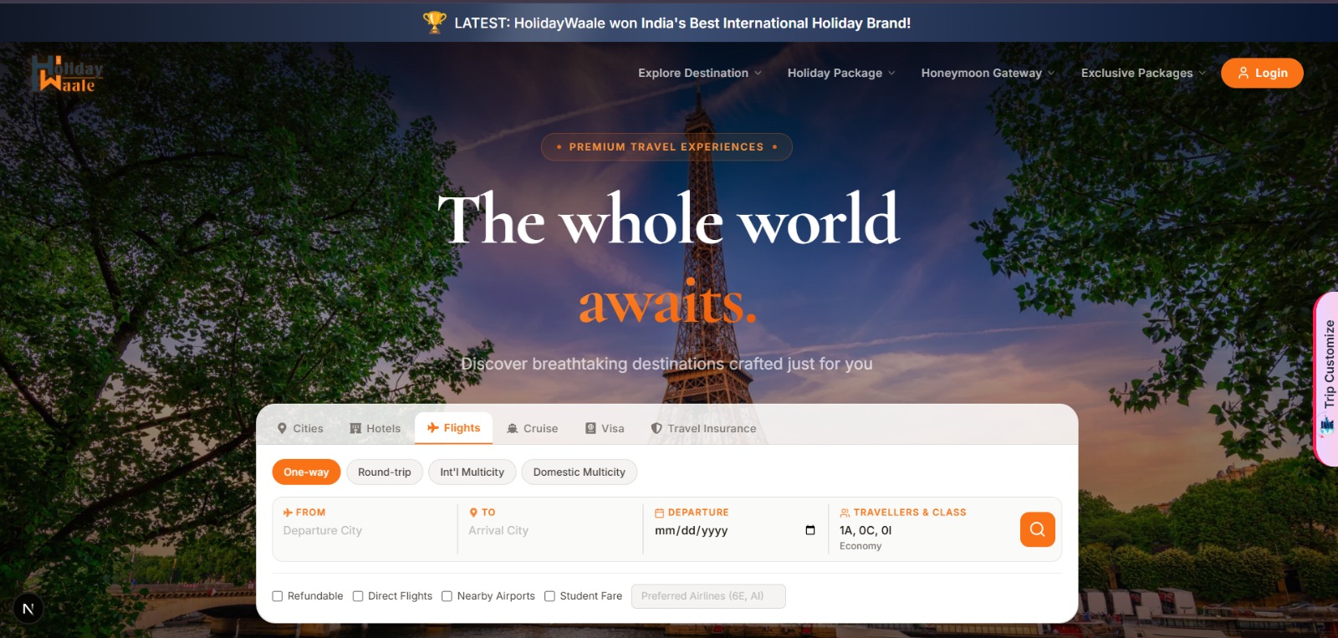Open the Cruise tab
The height and width of the screenshot is (638, 1338).
point(533,428)
